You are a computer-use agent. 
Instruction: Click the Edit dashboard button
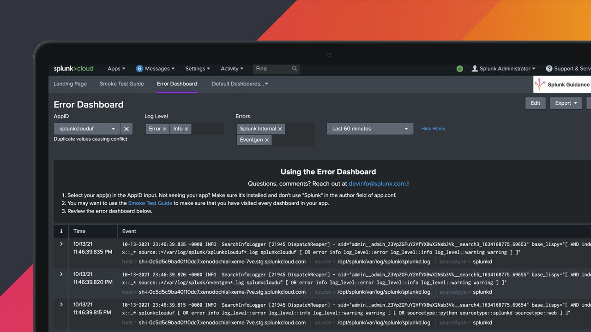[535, 103]
